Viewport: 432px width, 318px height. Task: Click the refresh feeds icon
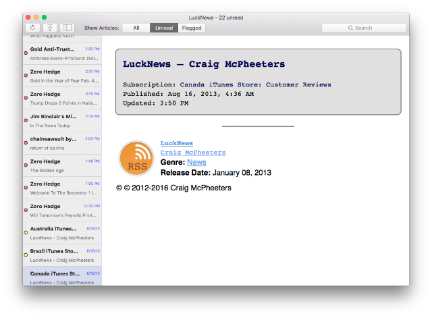click(33, 28)
